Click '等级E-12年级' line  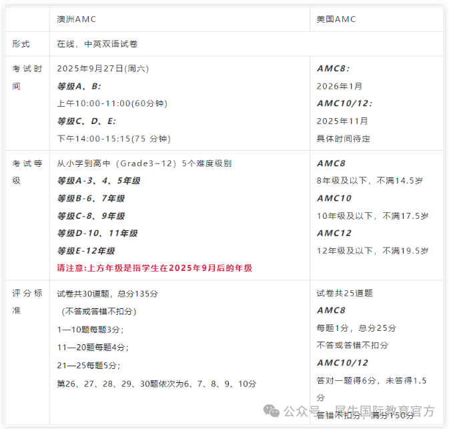coord(86,251)
